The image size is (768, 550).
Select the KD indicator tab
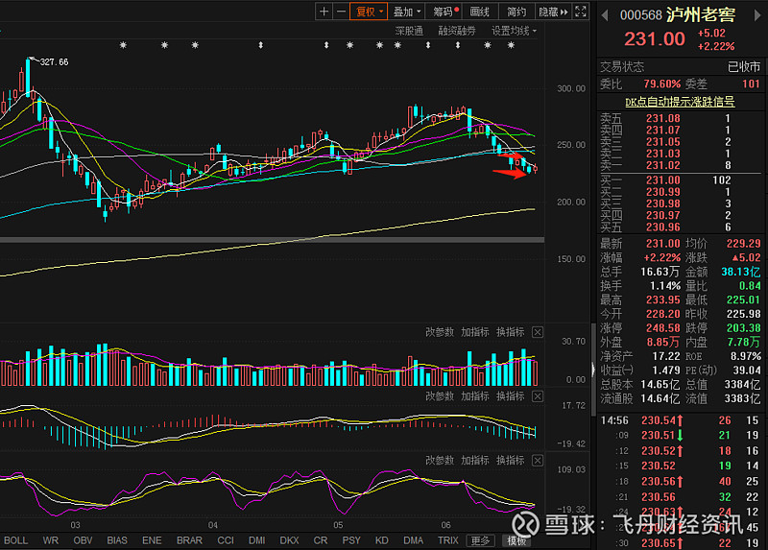coord(381,540)
